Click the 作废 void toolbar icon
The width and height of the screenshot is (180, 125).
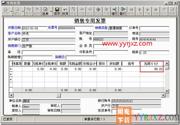pos(106,11)
